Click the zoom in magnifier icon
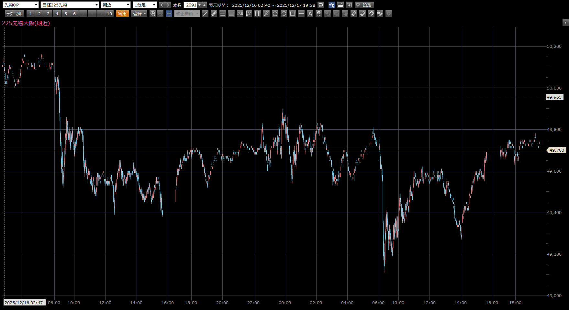Viewport: 569px width, 310px height. point(153,14)
